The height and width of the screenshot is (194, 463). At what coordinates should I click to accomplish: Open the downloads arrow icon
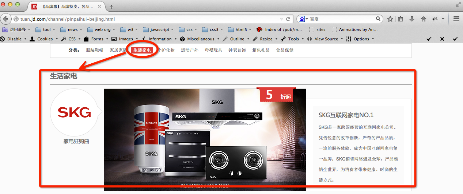pos(412,19)
